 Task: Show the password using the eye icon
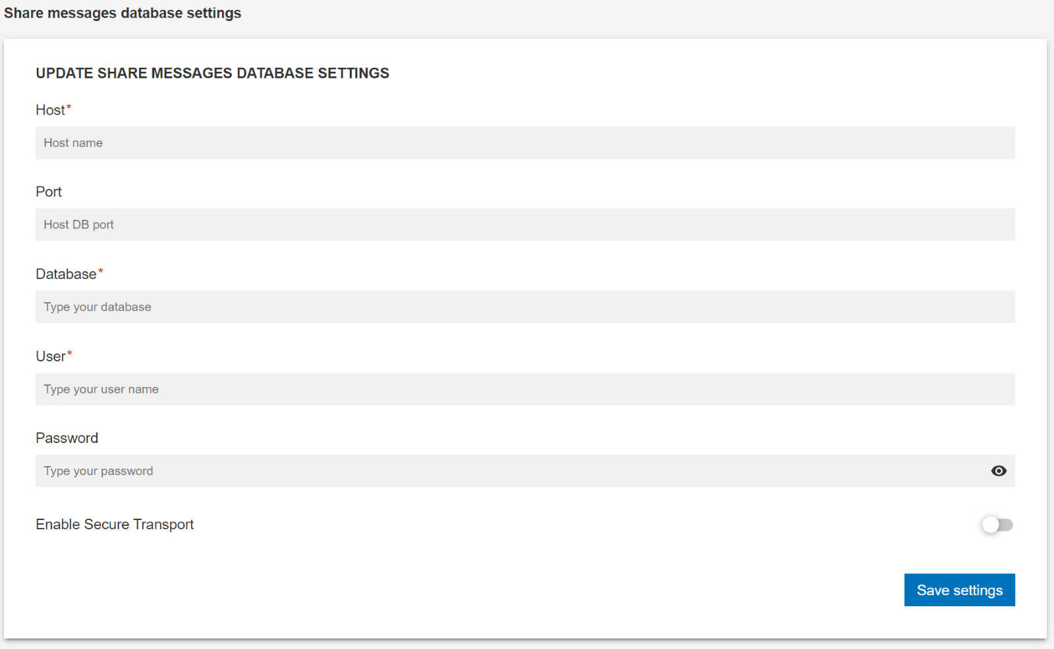coord(999,471)
